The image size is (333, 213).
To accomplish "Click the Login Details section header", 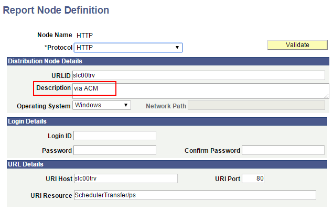I will [167, 121].
